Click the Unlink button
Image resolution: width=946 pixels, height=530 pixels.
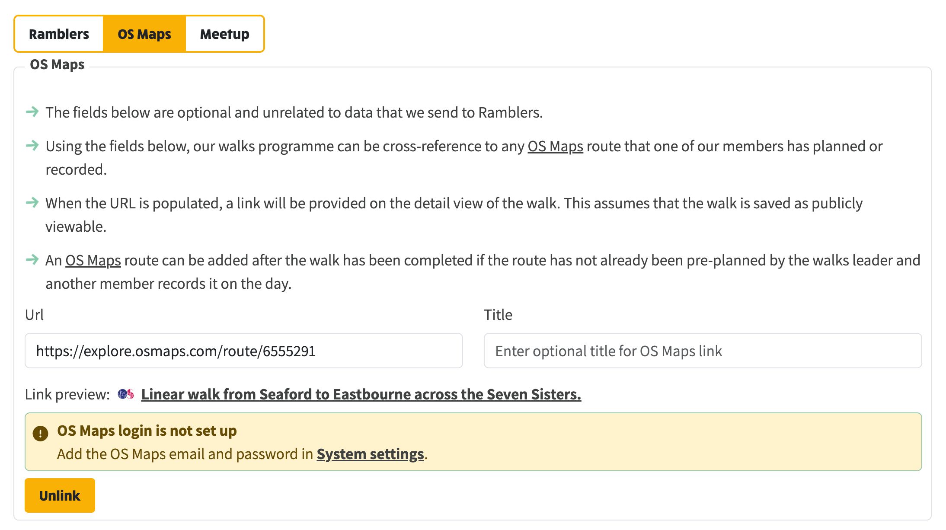point(60,495)
